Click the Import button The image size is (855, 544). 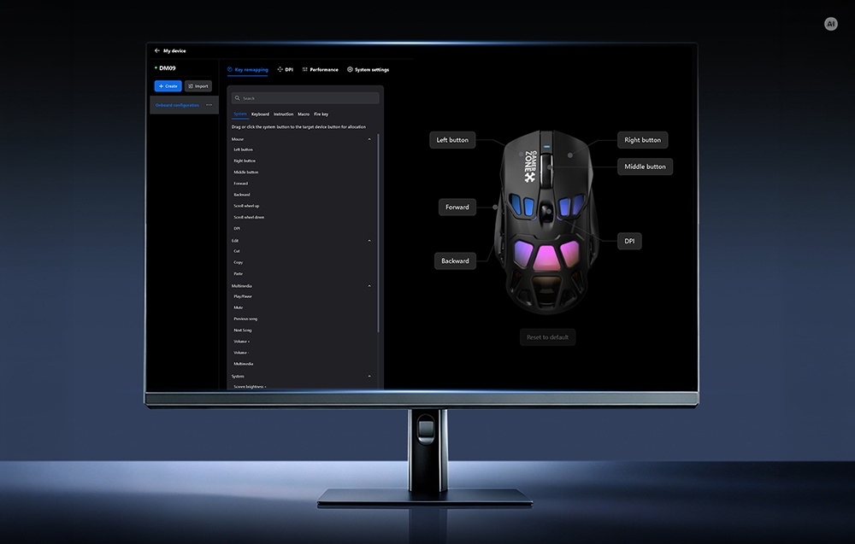click(198, 86)
